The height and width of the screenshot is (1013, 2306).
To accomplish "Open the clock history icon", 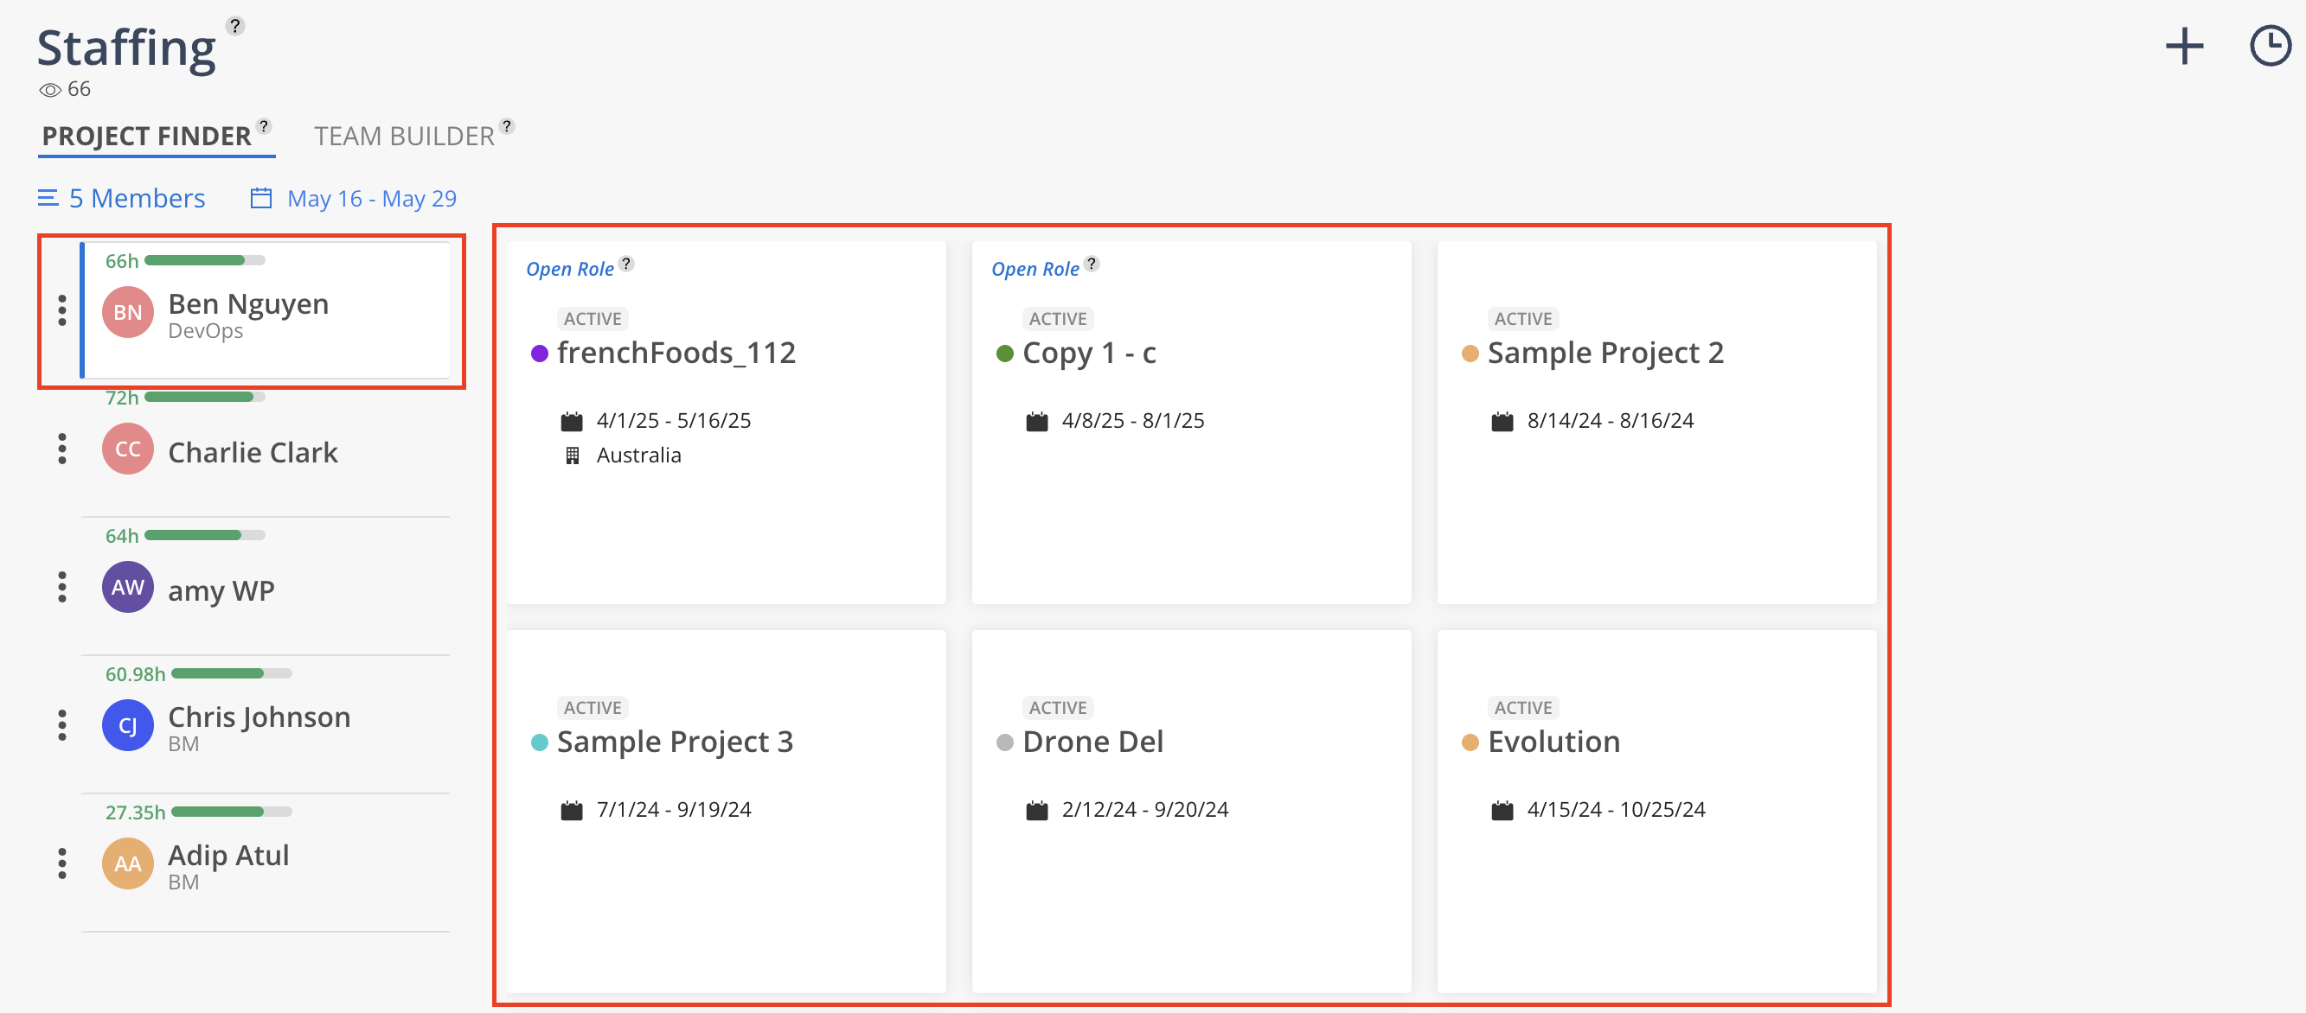I will [2270, 47].
